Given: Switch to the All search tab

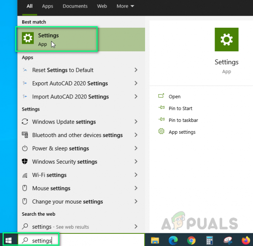Looking at the screenshot, I should (30, 6).
